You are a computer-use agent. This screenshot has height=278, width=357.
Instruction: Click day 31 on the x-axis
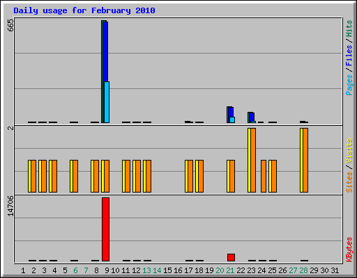click(335, 270)
